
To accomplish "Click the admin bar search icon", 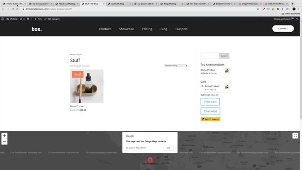I will 297,19.
